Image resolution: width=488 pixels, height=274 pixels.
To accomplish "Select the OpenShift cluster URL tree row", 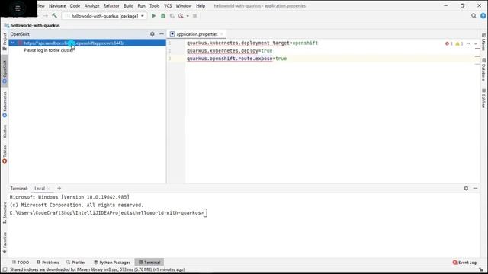I will pos(87,43).
